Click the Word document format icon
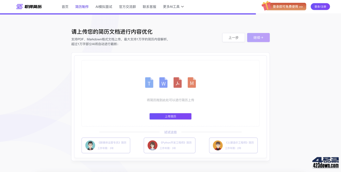Viewport: 341px width, 172px height. [163, 83]
